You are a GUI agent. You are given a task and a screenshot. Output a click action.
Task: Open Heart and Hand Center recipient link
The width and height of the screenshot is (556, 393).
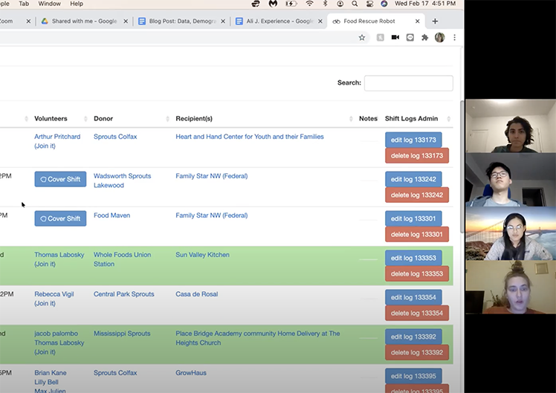[x=250, y=137]
